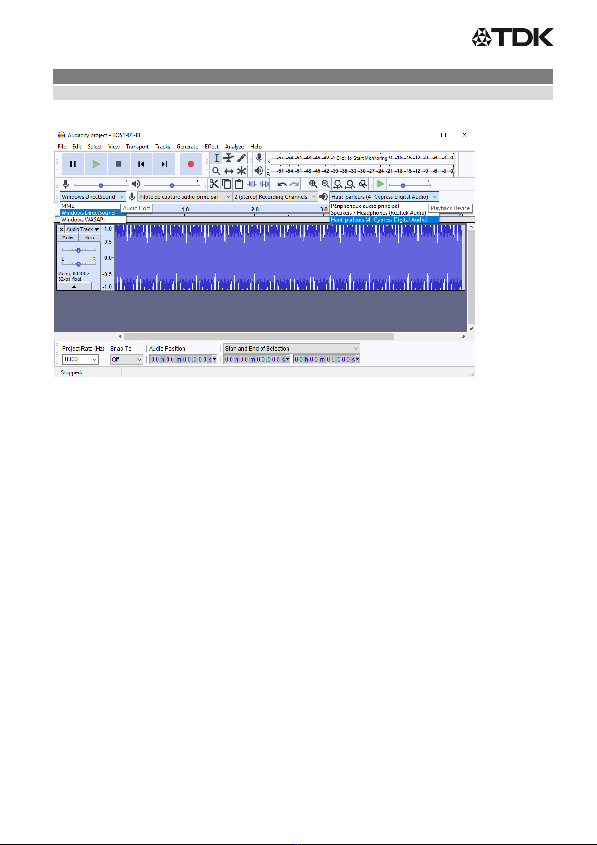Play at speed using small green arrow
Image resolution: width=597 pixels, height=845 pixels.
pyautogui.click(x=380, y=184)
